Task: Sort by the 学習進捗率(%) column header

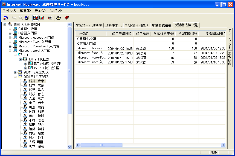Action: pos(163,34)
